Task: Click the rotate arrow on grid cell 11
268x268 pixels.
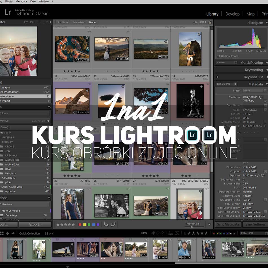Action: [89, 84]
